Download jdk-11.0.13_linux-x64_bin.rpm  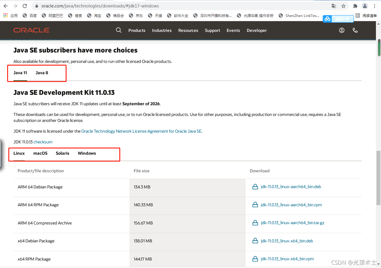(x=287, y=259)
